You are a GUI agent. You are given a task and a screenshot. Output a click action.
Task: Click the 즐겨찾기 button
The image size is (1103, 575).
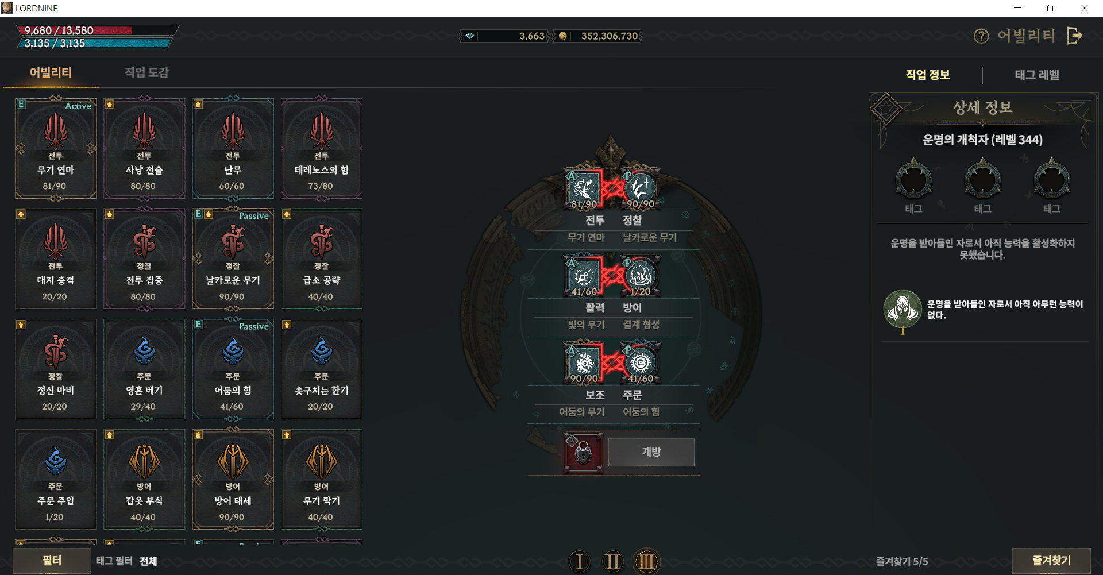(x=1051, y=561)
